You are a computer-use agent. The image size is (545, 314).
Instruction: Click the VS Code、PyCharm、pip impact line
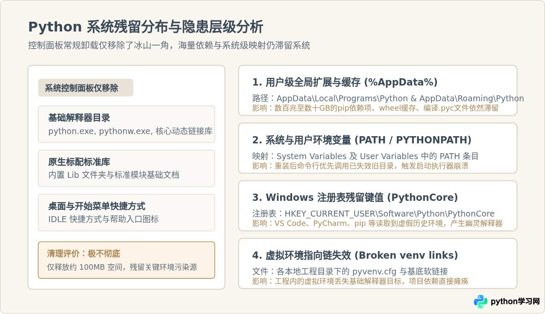click(377, 223)
